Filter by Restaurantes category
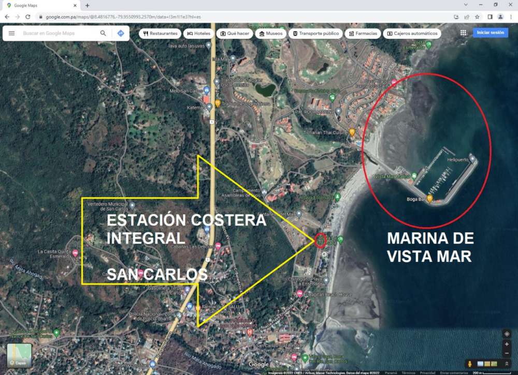This screenshot has width=518, height=375. pyautogui.click(x=160, y=33)
